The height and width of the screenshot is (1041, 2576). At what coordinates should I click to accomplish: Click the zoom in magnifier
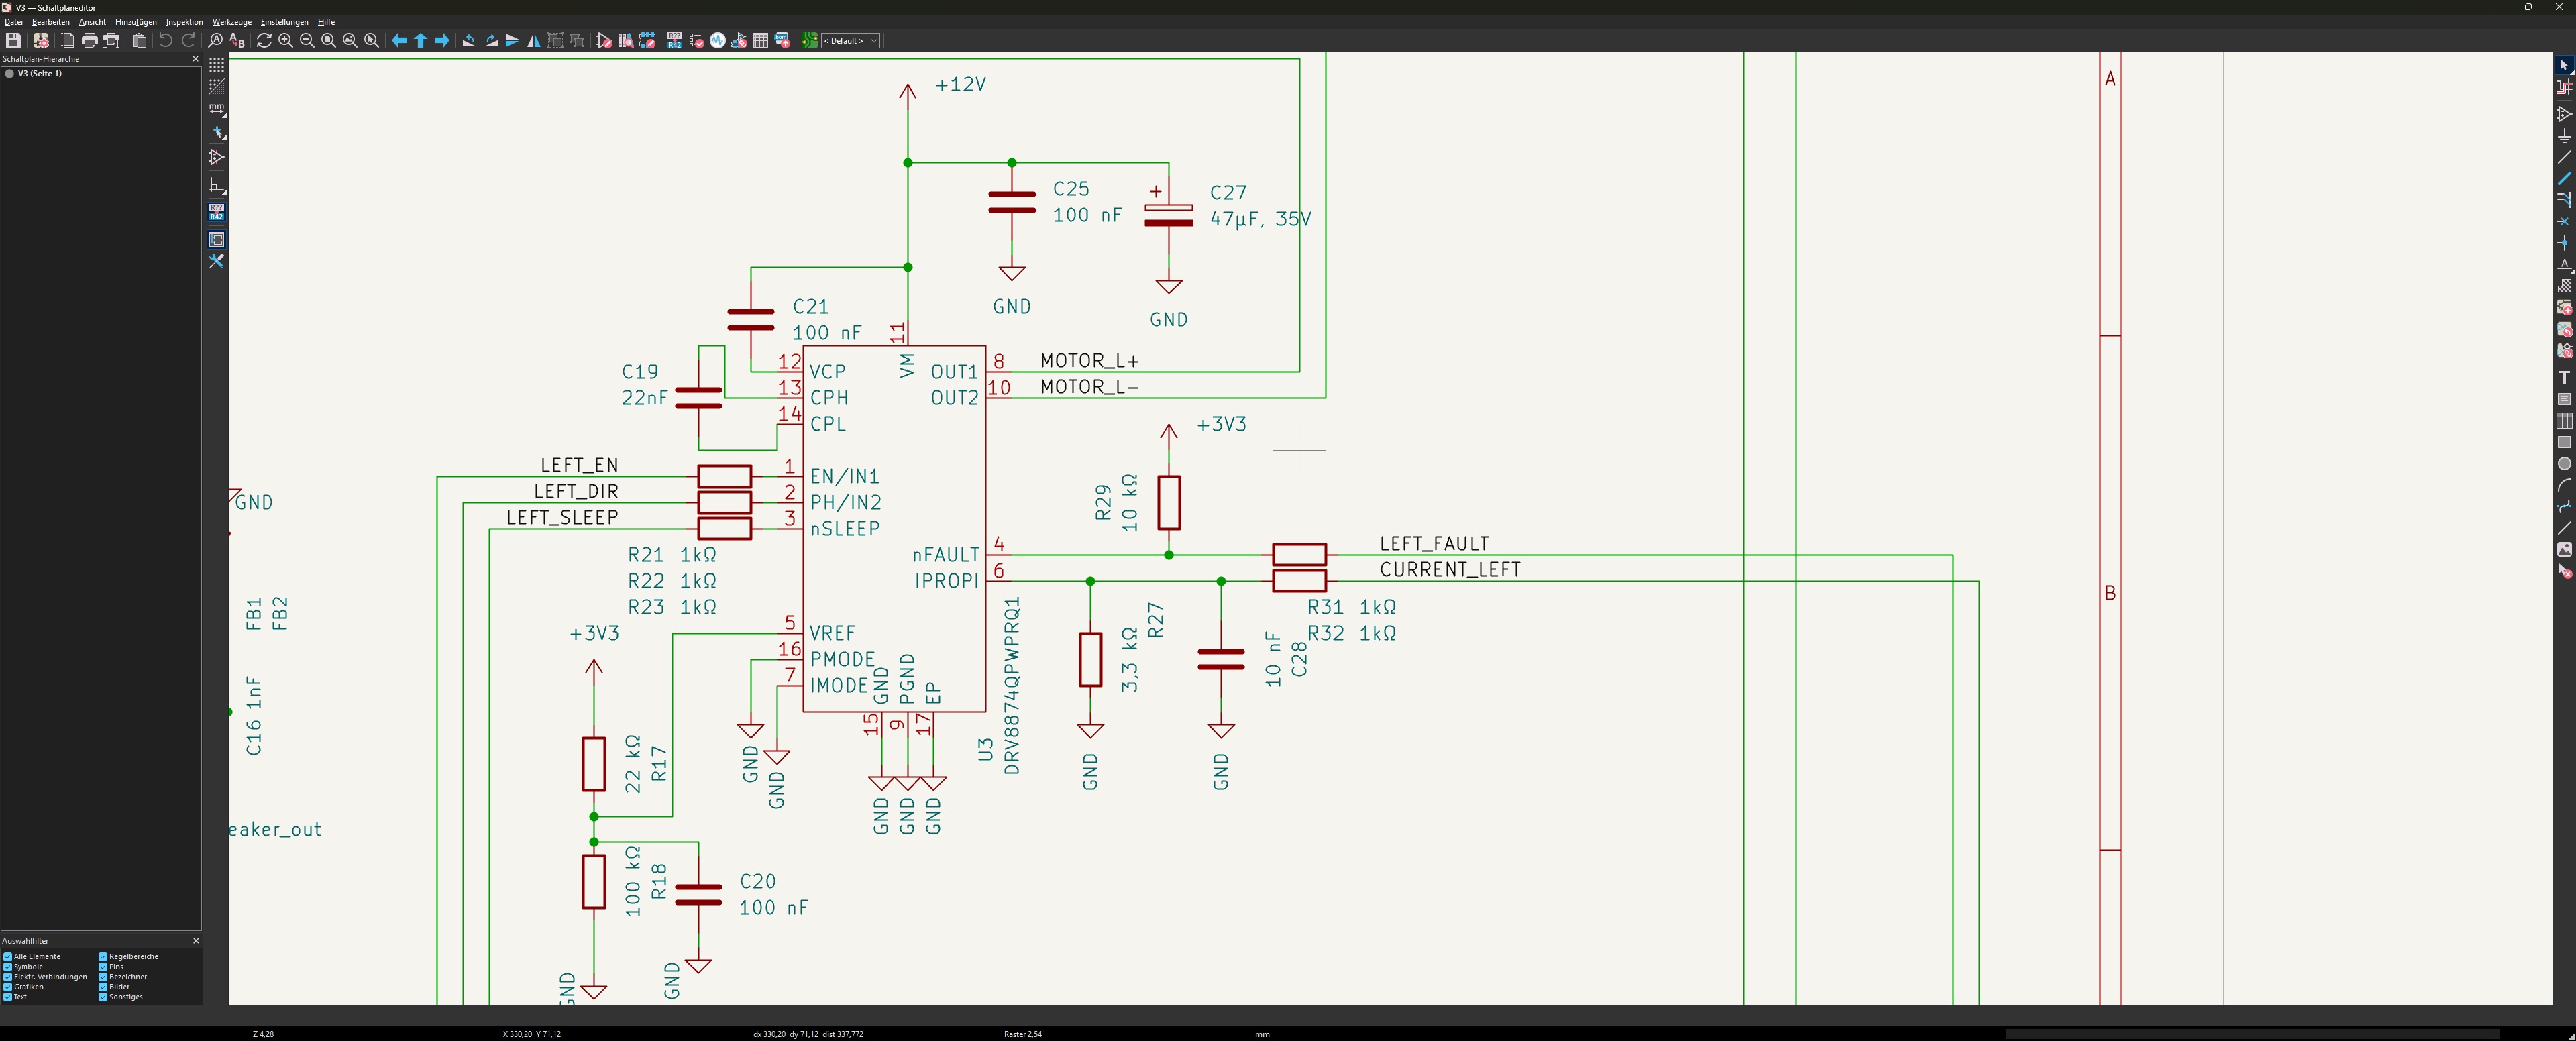click(x=286, y=41)
